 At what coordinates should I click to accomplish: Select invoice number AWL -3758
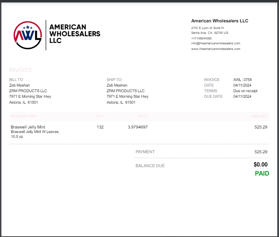click(242, 80)
